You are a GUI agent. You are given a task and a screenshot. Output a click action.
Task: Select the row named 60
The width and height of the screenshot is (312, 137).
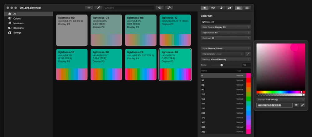click(x=226, y=85)
